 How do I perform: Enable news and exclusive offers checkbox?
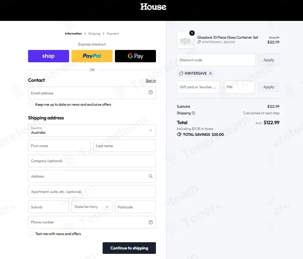(x=31, y=104)
